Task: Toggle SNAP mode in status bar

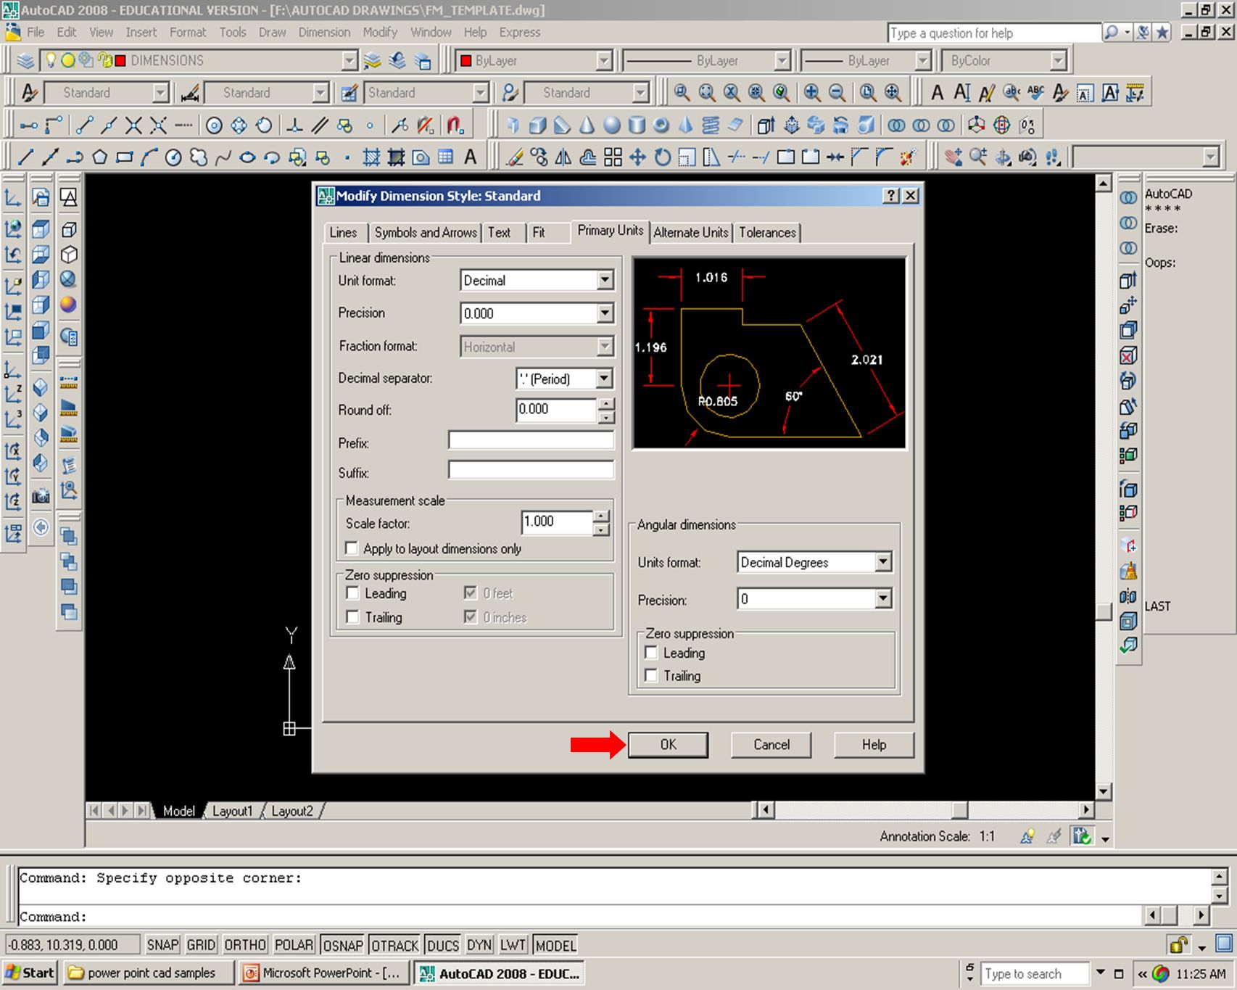Action: [162, 945]
